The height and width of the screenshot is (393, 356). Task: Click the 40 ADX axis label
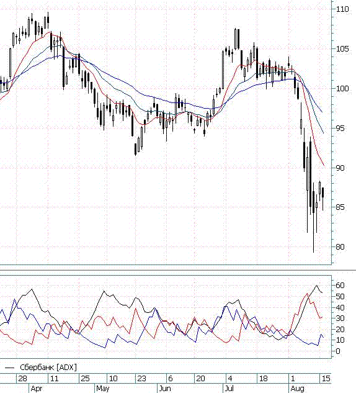pyautogui.click(x=340, y=307)
